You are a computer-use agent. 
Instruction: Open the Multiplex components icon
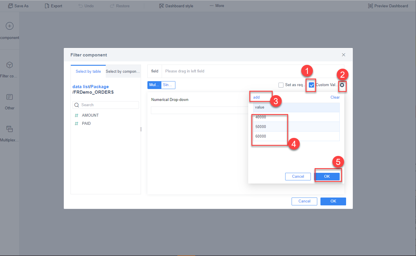(10, 129)
